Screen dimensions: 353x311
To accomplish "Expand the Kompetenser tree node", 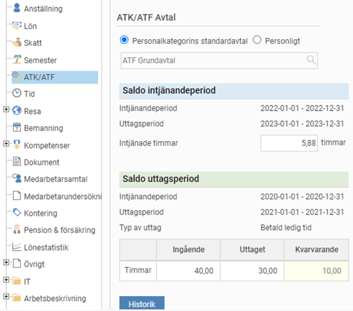I will point(6,144).
